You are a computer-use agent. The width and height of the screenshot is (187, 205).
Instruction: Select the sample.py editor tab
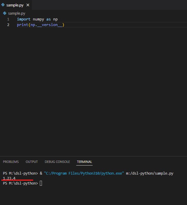pyautogui.click(x=16, y=5)
